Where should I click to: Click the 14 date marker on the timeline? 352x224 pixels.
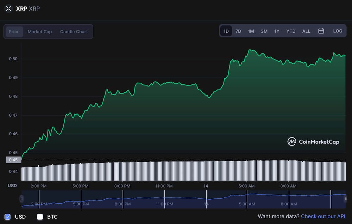[206, 186]
